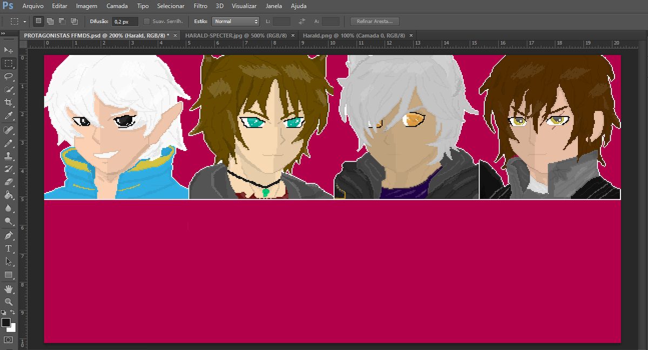
Task: Select the Blur tool
Action: click(8, 208)
